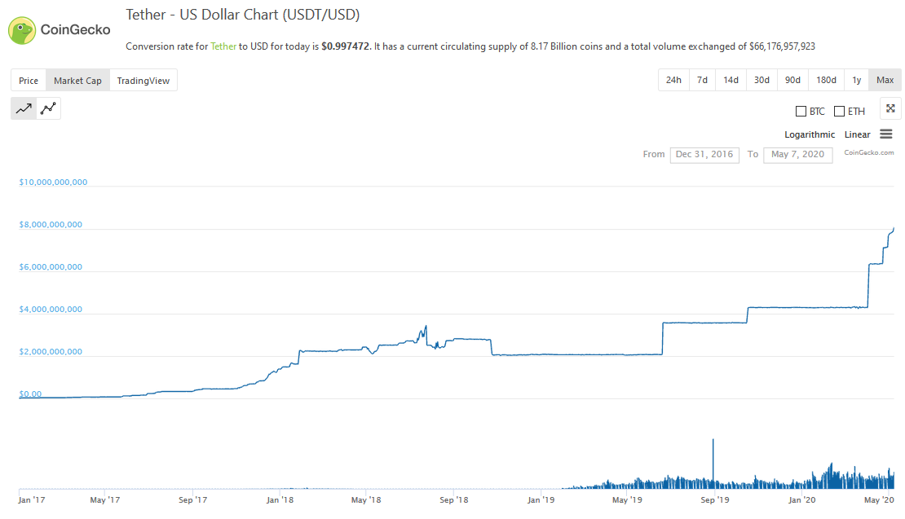Click the Jan '19 axis label

point(541,500)
